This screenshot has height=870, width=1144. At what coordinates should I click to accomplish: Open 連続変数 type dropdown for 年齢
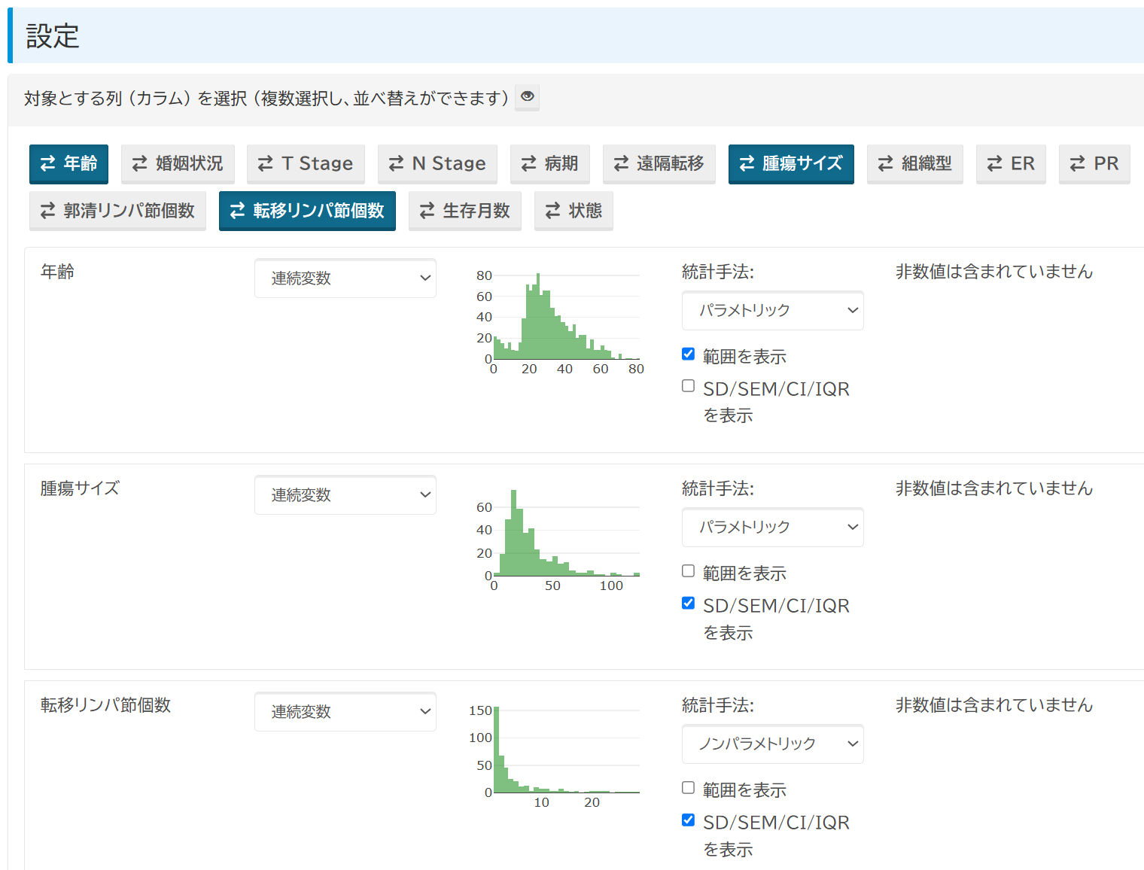pyautogui.click(x=345, y=278)
